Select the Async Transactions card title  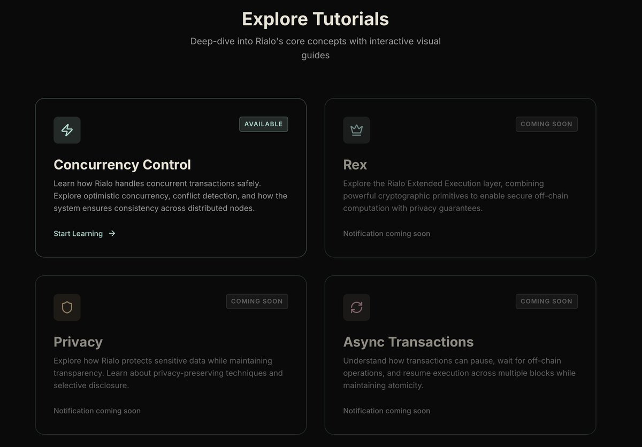[408, 342]
